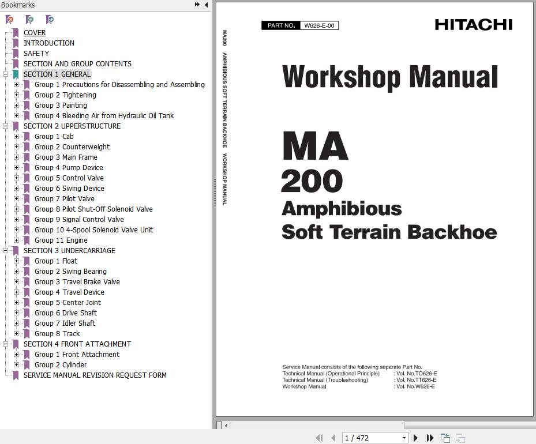Click the add new bookmark icon
The height and width of the screenshot is (444, 536).
29,20
